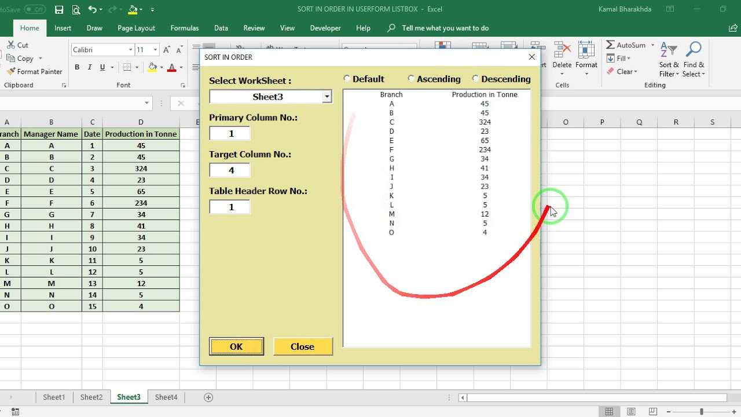
Task: Add a new sheet with plus icon
Action: [208, 397]
